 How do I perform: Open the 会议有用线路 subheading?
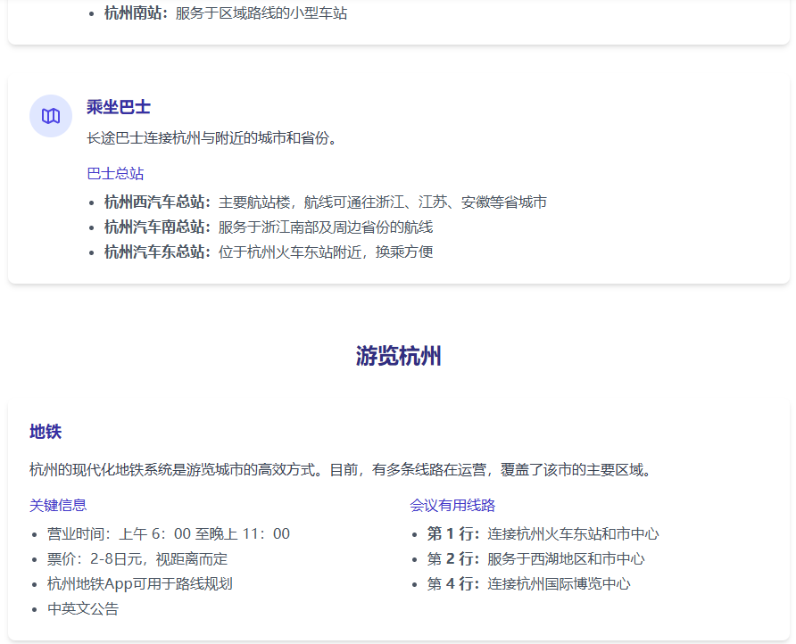[452, 506]
